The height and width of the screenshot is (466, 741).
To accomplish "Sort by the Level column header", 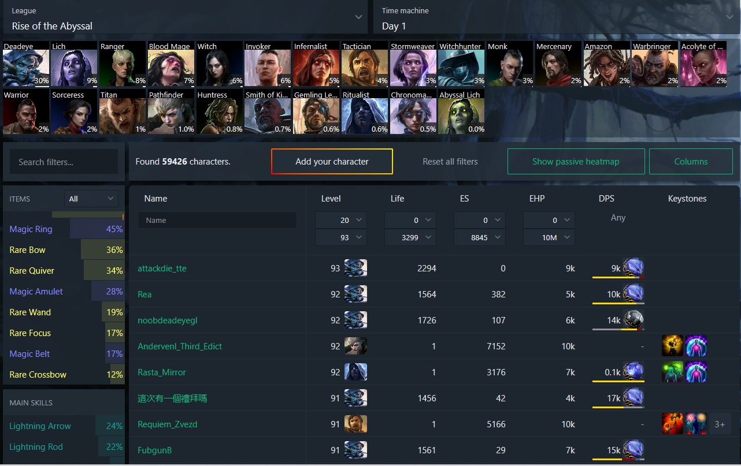I will [331, 199].
